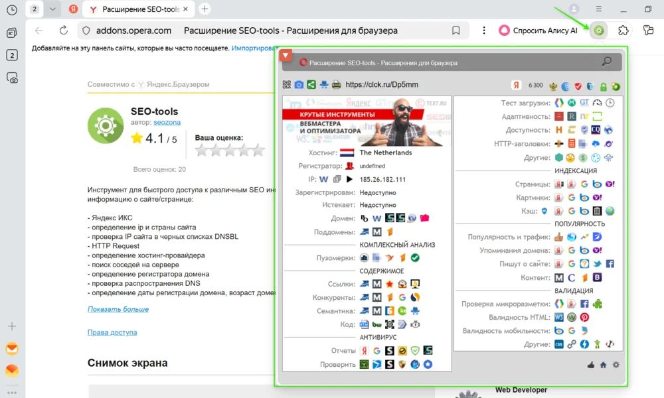664x398 pixels.
Task: Click the red star icon in Ссылки row
Action: (390, 284)
